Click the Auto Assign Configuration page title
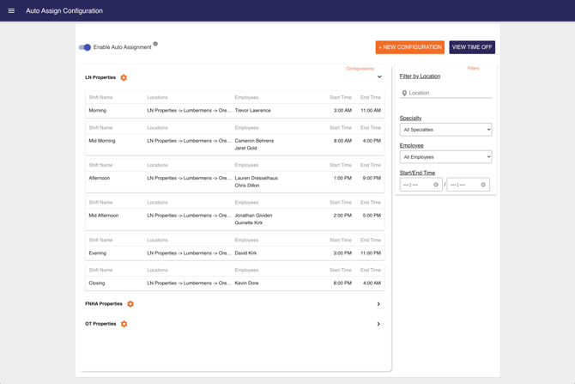 pyautogui.click(x=64, y=10)
